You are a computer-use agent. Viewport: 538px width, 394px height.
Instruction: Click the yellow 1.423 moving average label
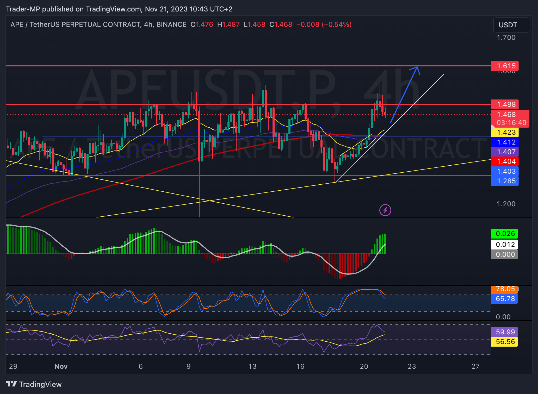tap(505, 132)
